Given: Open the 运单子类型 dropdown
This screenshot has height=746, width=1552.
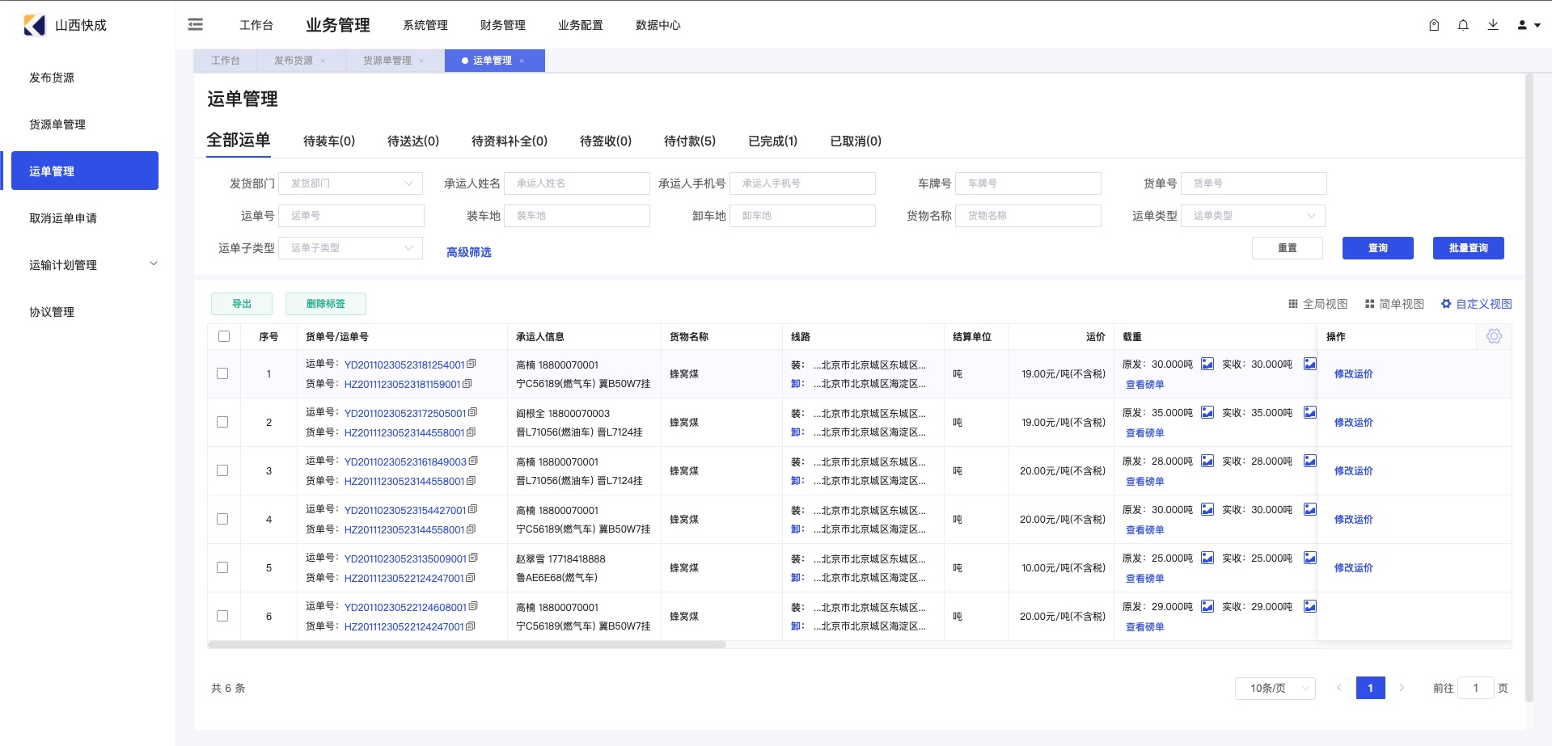Looking at the screenshot, I should [351, 248].
